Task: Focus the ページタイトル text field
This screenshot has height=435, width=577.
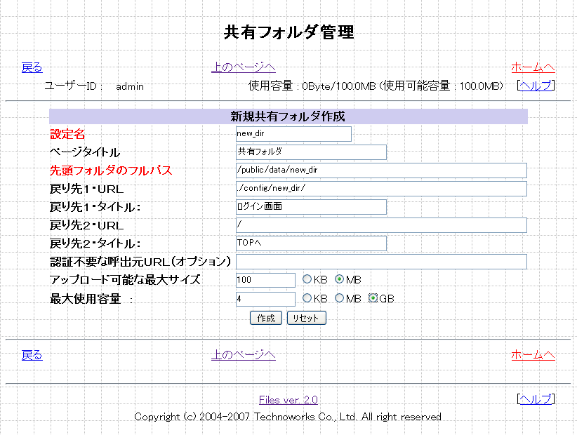Action: tap(311, 152)
